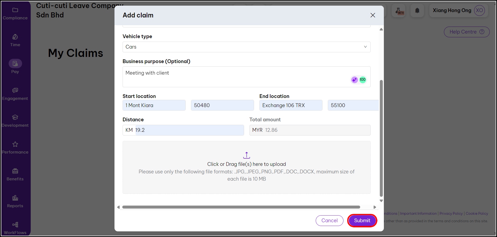Open the Reports chart icon
The height and width of the screenshot is (237, 497).
point(15,198)
